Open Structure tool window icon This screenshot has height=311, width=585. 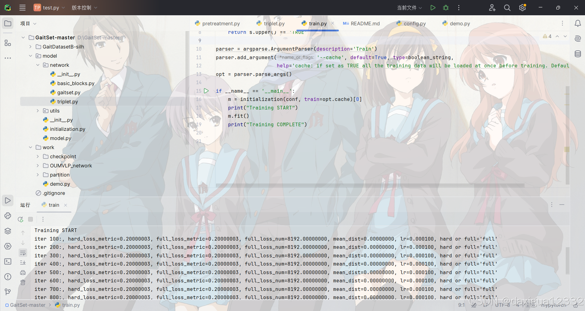click(8, 43)
